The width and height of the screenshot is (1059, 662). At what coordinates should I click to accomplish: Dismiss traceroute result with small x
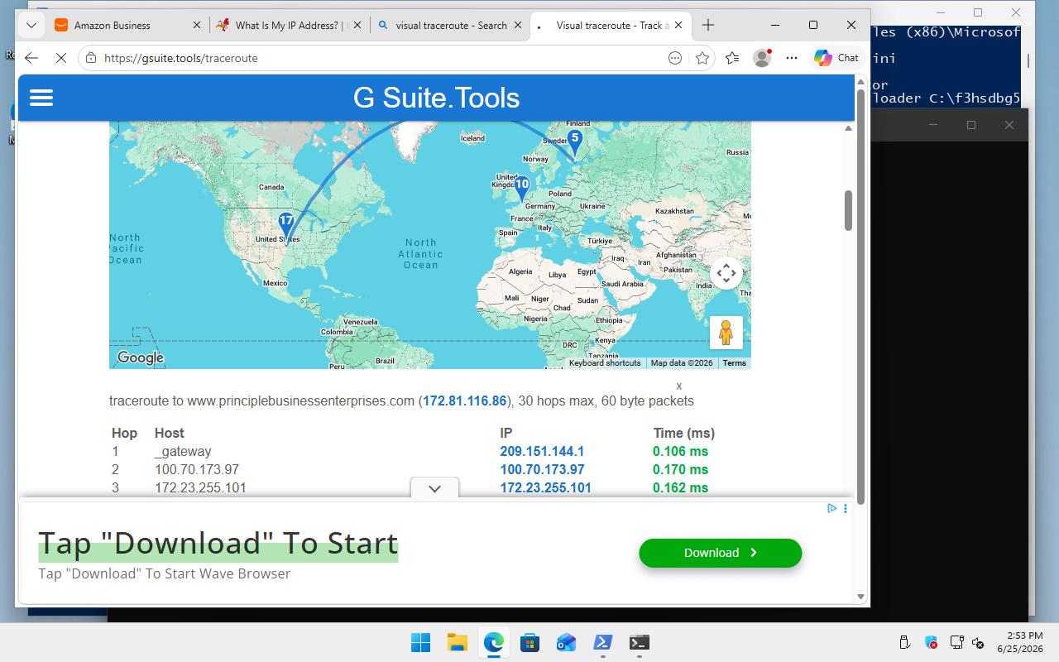(x=679, y=386)
